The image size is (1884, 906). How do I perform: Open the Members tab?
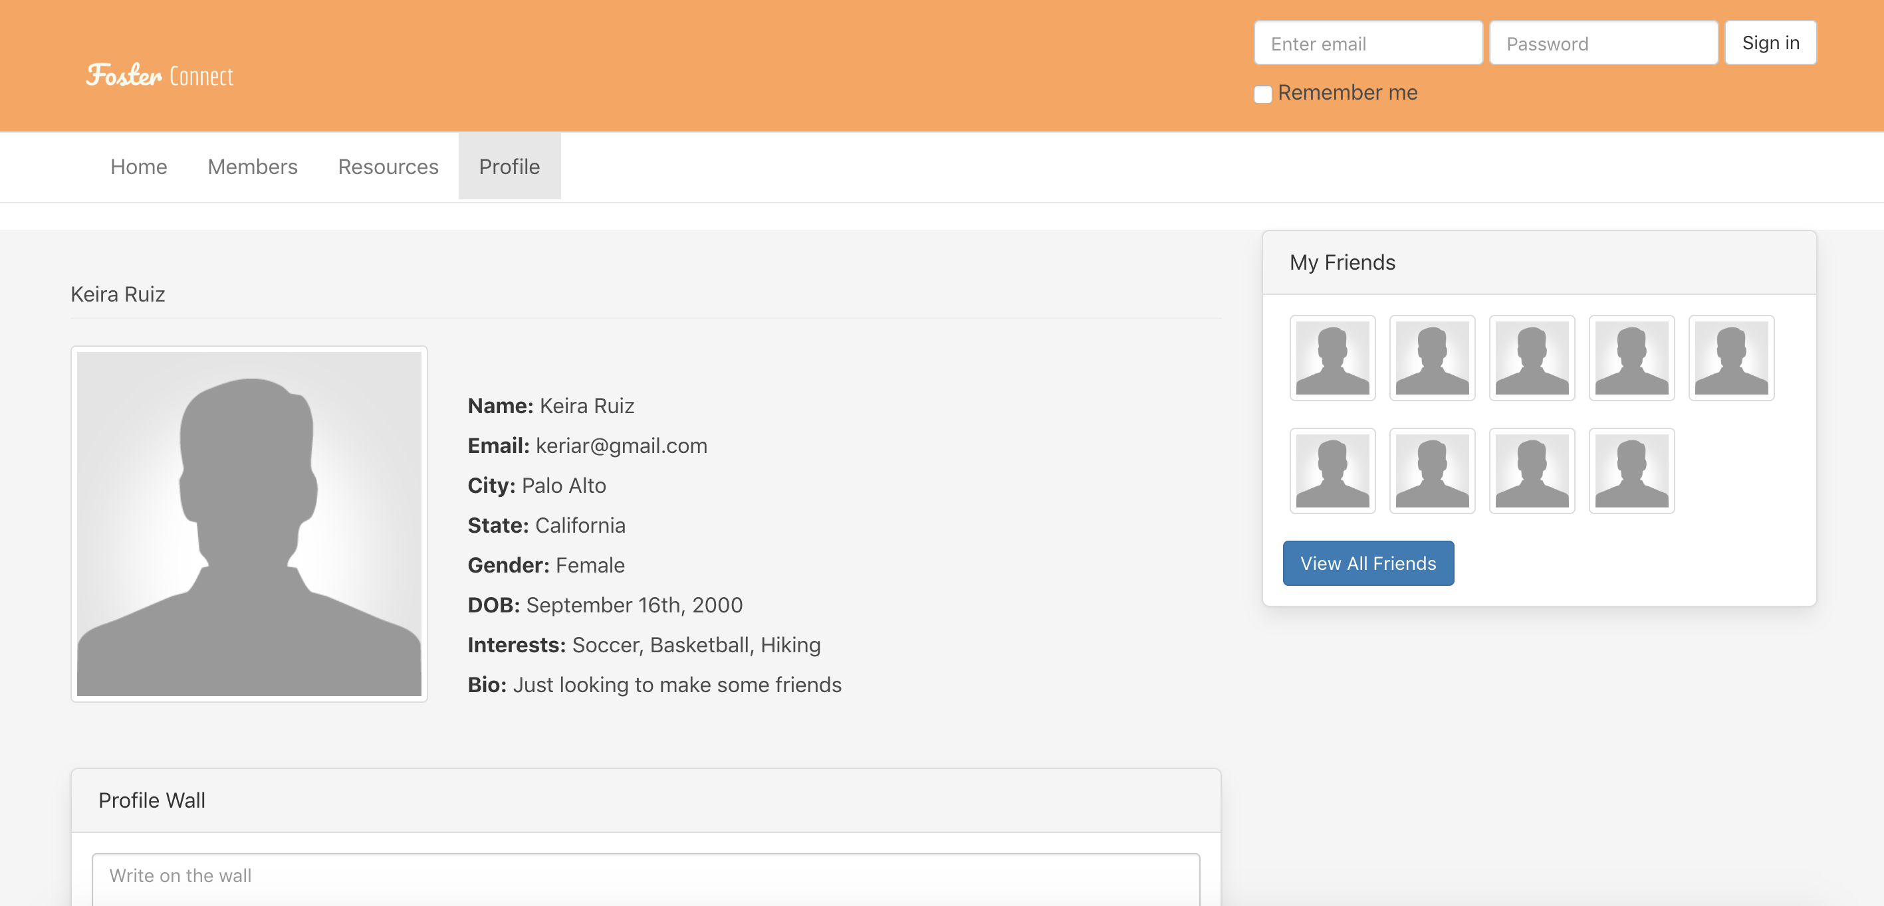[253, 167]
